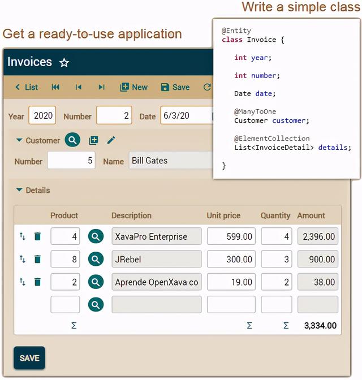The width and height of the screenshot is (362, 380).
Task: Reorder the XavaPro Enterprise row
Action: 23,236
